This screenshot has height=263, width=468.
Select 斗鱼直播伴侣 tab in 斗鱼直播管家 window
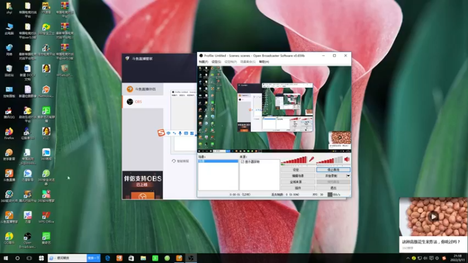[143, 89]
